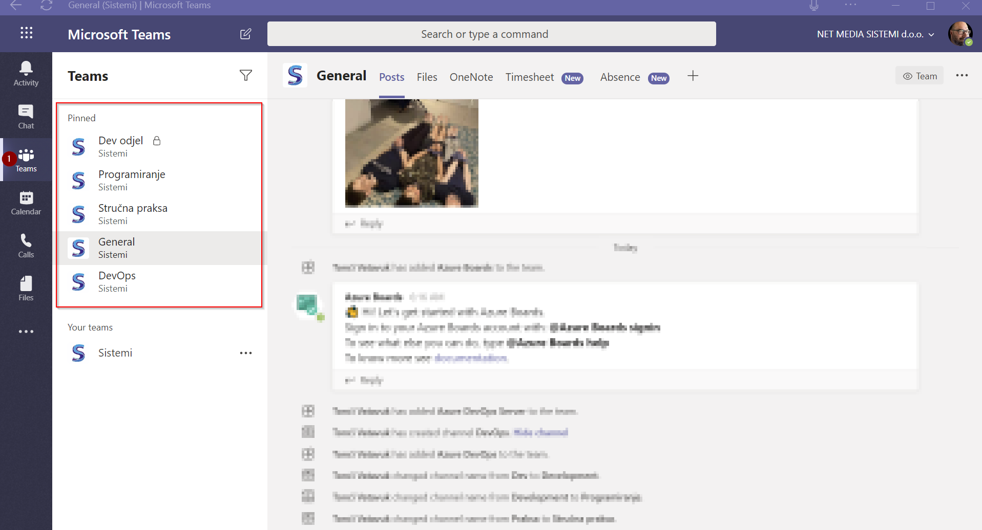The image size is (982, 530).
Task: Click the search or command box
Action: (x=492, y=34)
